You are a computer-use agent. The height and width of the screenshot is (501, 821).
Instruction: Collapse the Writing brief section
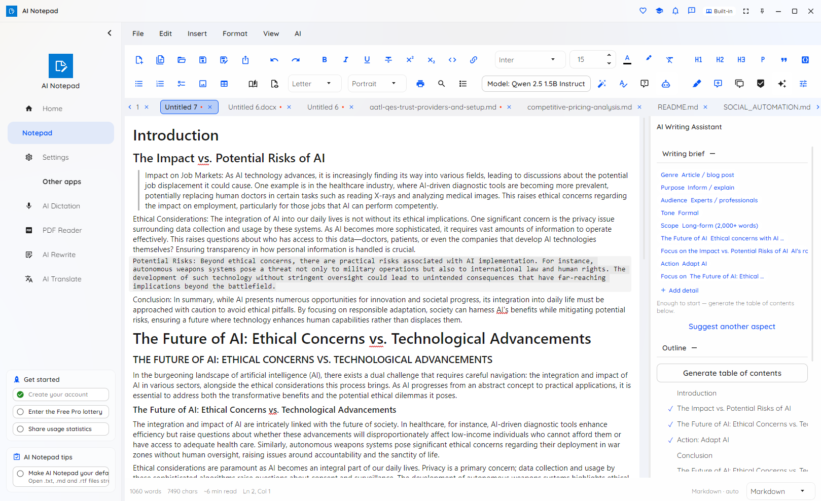[712, 154]
